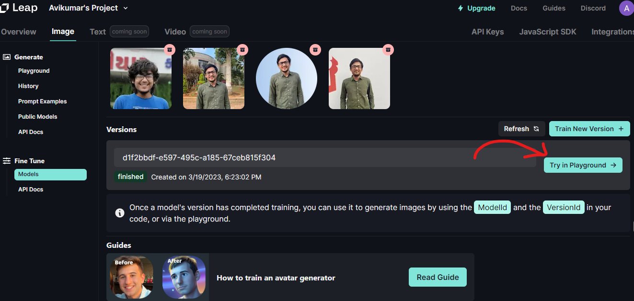Click the ModelId tag
The width and height of the screenshot is (634, 301).
click(492, 207)
